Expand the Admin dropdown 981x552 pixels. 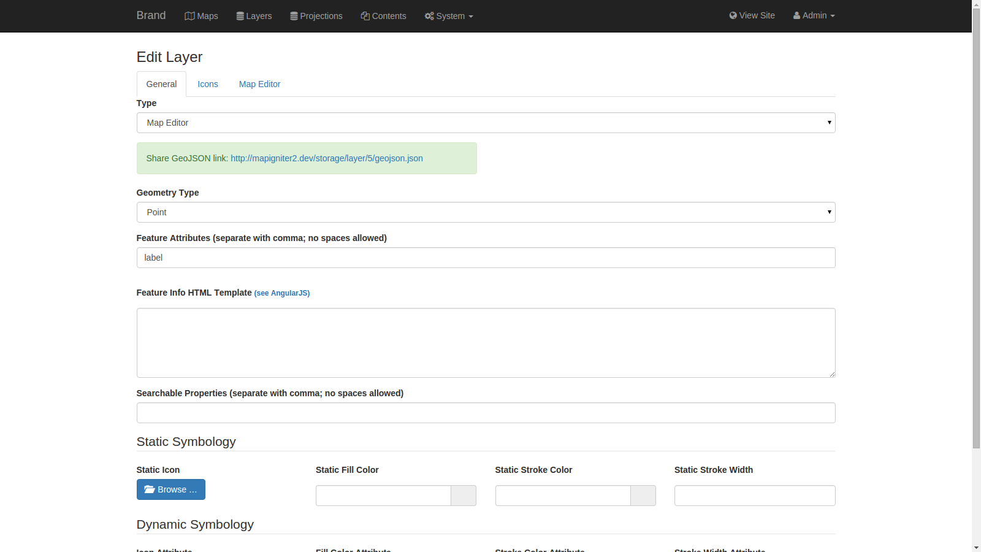pos(814,15)
